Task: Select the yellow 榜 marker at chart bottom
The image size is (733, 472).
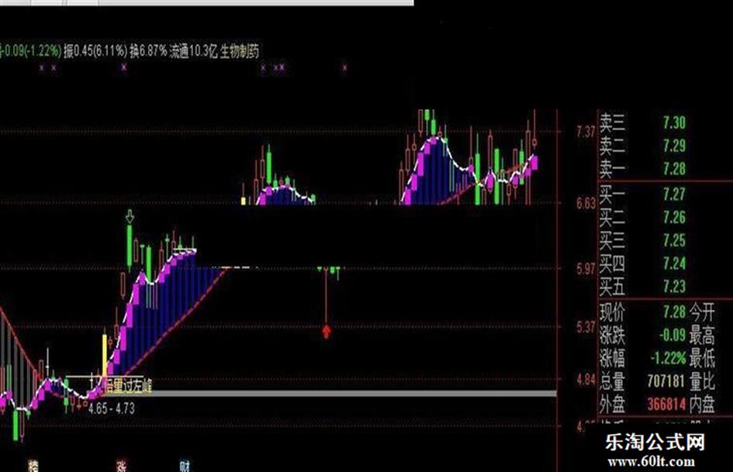Action: coord(33,466)
